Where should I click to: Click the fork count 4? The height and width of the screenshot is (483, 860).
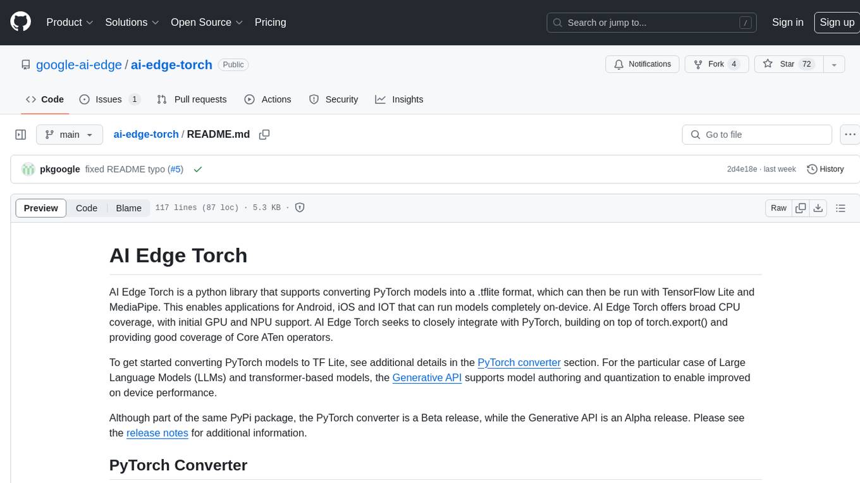click(x=734, y=64)
